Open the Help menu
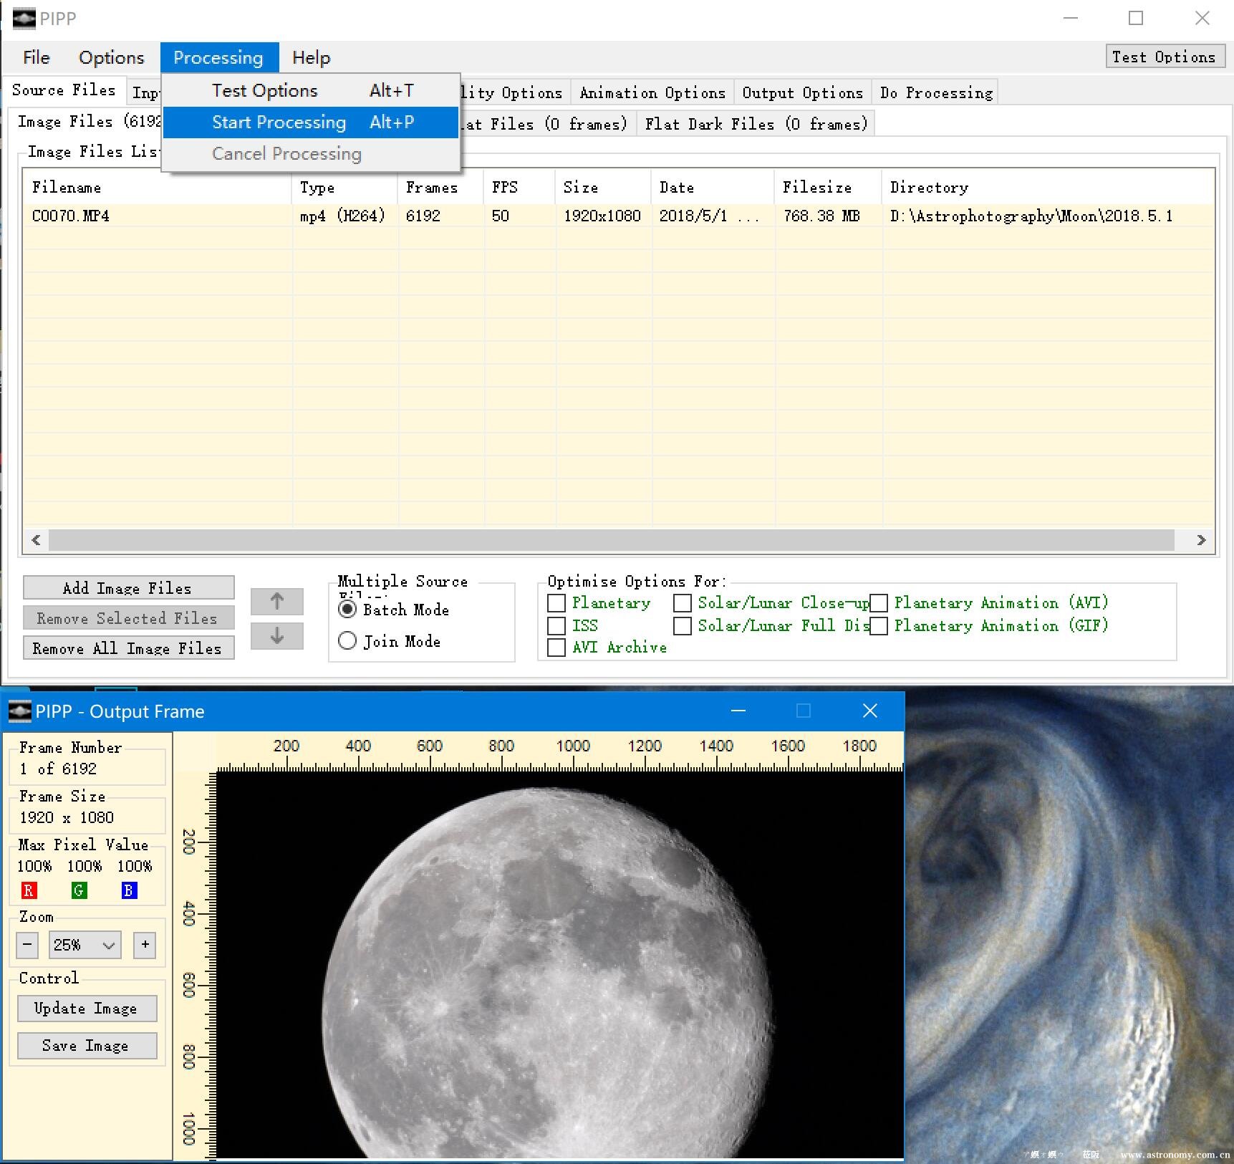 311,57
